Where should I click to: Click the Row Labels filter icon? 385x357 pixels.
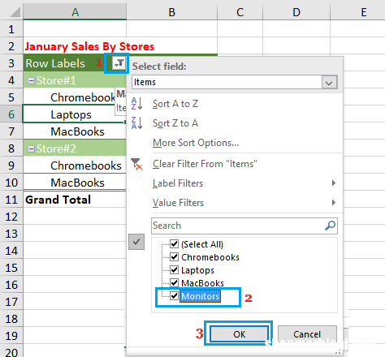119,63
